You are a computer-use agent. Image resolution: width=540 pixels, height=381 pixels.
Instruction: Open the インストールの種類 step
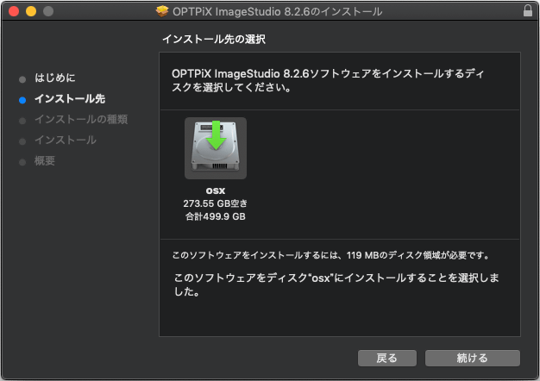(81, 120)
